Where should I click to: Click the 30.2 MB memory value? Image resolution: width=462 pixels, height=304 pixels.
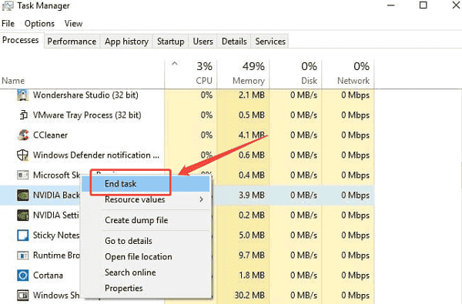(249, 296)
